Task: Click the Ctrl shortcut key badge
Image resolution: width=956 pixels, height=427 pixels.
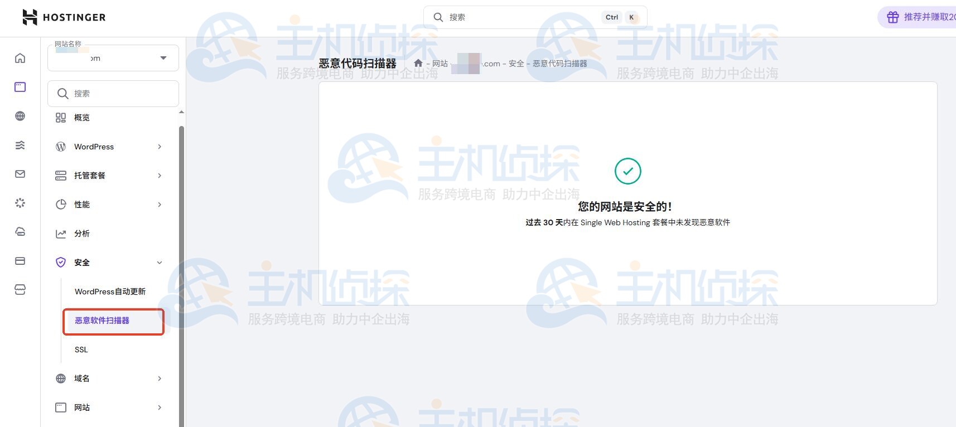Action: (612, 17)
